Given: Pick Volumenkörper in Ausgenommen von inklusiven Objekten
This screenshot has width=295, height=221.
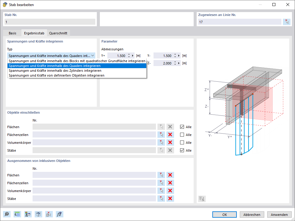Looking at the screenshot, I should pos(161,191).
